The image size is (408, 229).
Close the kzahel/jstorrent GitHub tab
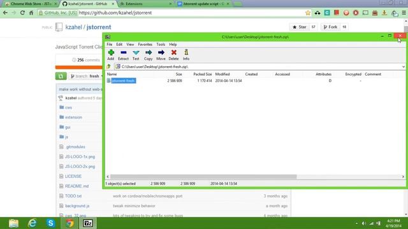click(x=113, y=4)
